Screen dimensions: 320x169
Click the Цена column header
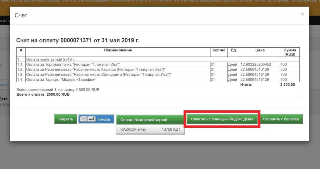(x=259, y=50)
